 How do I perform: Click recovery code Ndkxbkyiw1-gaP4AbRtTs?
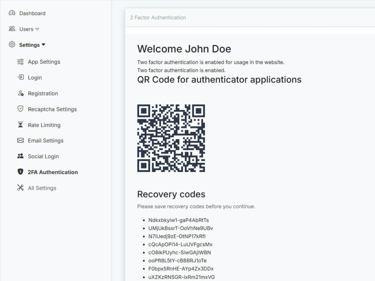pyautogui.click(x=178, y=220)
